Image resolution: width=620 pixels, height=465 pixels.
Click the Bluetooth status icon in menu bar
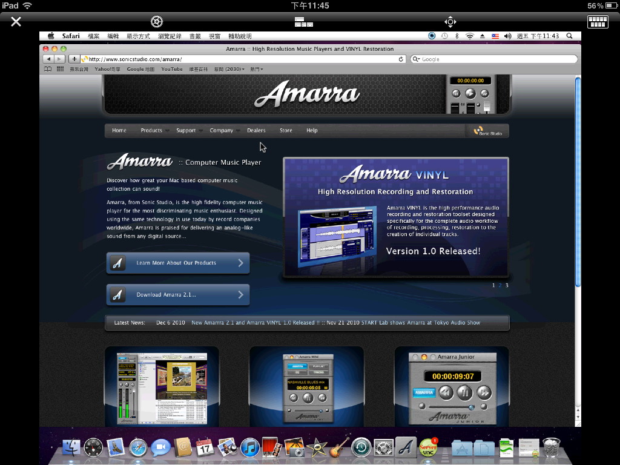point(457,36)
